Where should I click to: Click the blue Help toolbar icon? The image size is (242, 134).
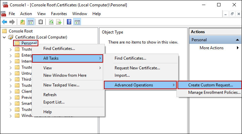[x=69, y=22]
